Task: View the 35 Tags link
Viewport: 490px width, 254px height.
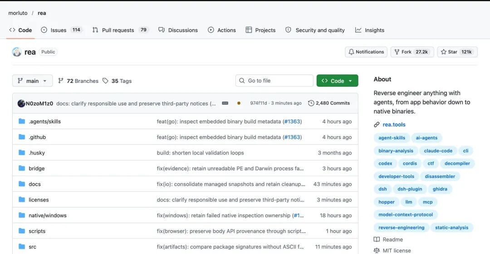Action: [117, 81]
